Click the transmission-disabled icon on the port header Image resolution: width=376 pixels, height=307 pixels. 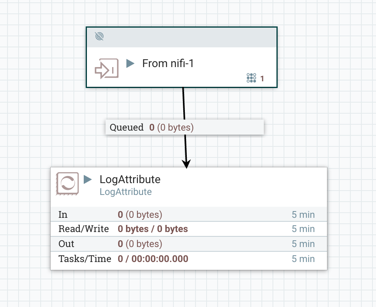99,36
